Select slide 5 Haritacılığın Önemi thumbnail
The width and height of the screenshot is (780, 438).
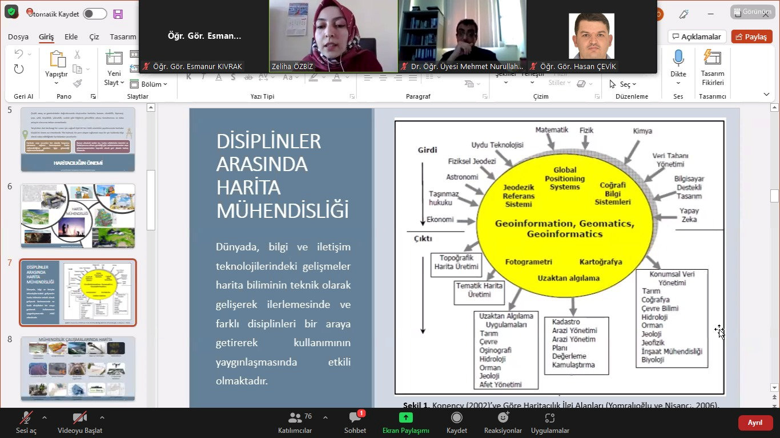78,139
